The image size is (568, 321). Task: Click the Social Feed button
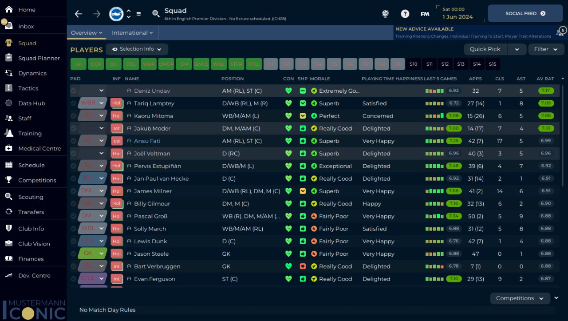[525, 14]
